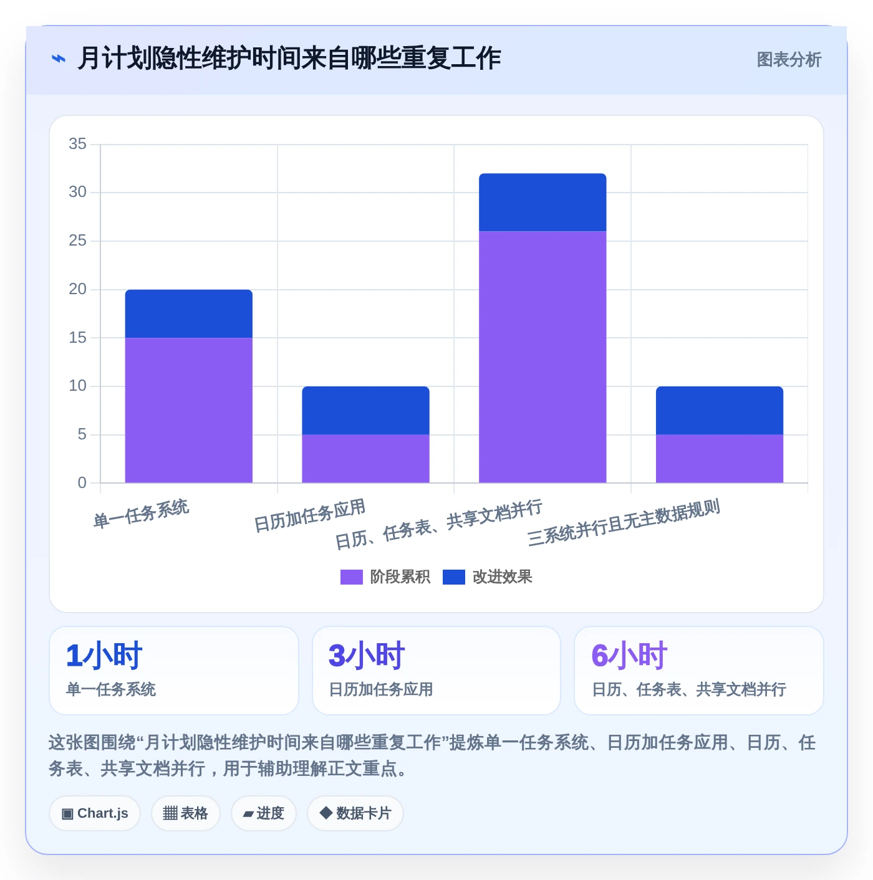873x880 pixels.
Task: Click the square icon in Chart.js chip
Action: [x=67, y=814]
